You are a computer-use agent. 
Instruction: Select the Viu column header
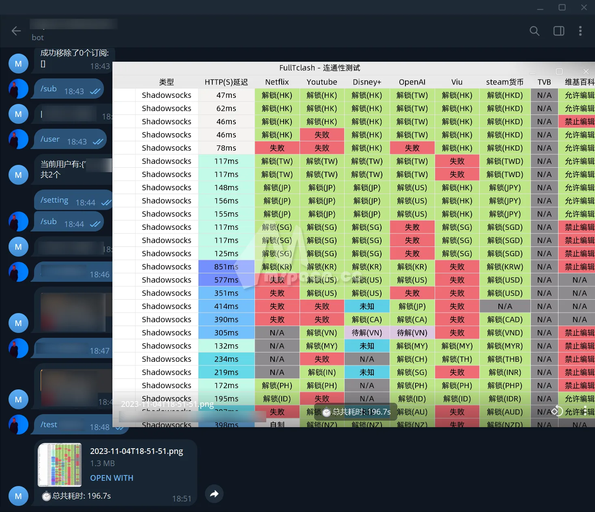pos(457,82)
